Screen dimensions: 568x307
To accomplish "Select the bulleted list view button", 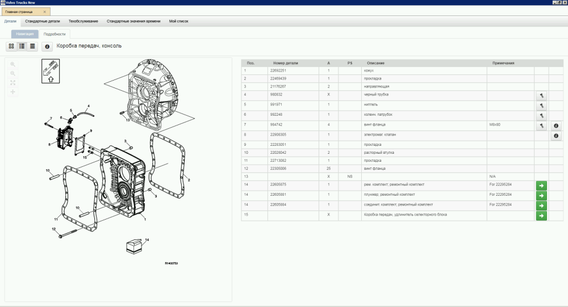I will [22, 46].
